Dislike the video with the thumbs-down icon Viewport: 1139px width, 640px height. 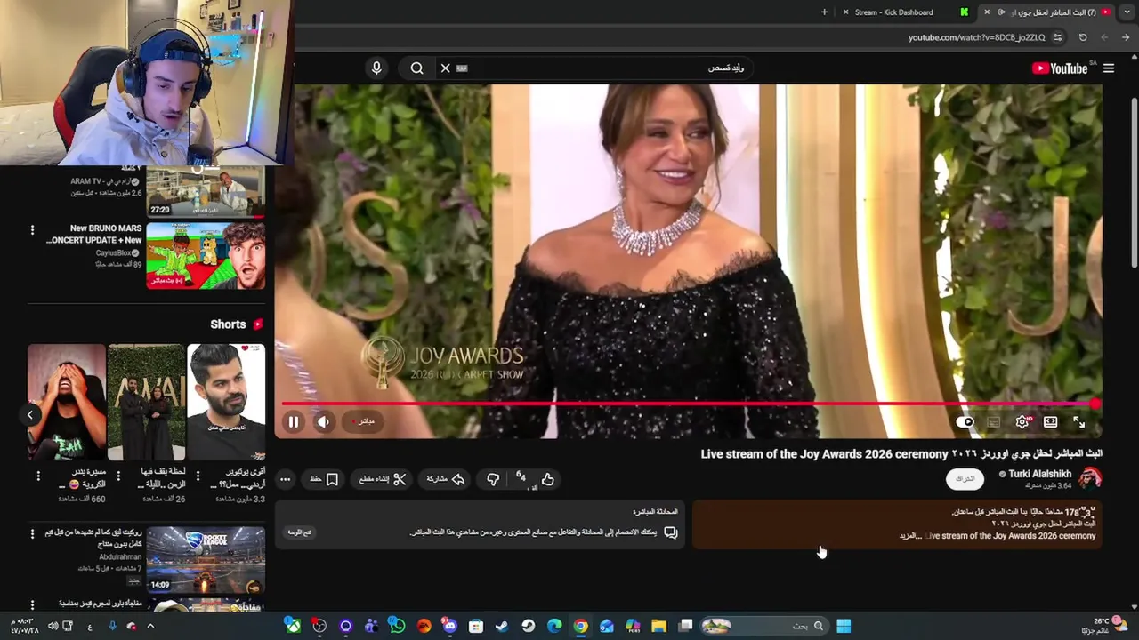coord(493,480)
